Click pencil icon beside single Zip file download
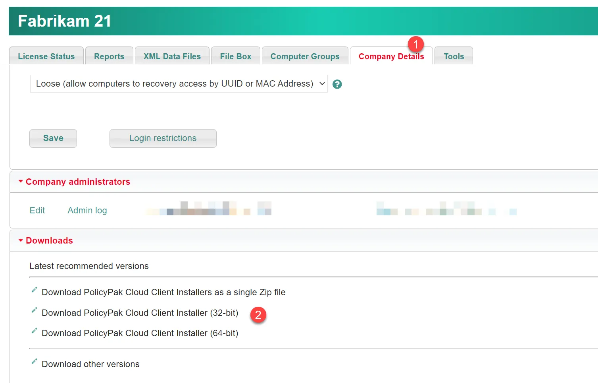Screen dimensions: 598x383 pos(35,290)
